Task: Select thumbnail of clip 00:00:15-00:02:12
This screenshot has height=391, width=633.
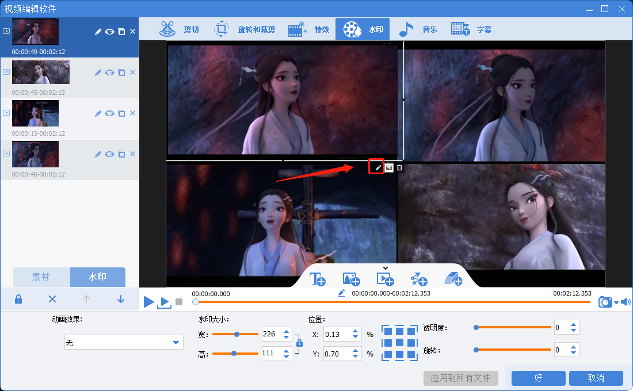Action: (x=35, y=113)
